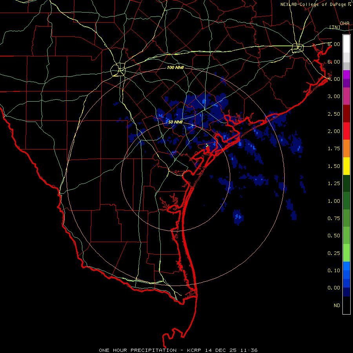Pick the black ND legend swatch
Viewport: 353px width, 353px height.
click(x=346, y=305)
